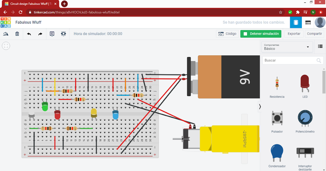Open the Código editor
Viewport: 326px width, 171px height.
pos(227,34)
